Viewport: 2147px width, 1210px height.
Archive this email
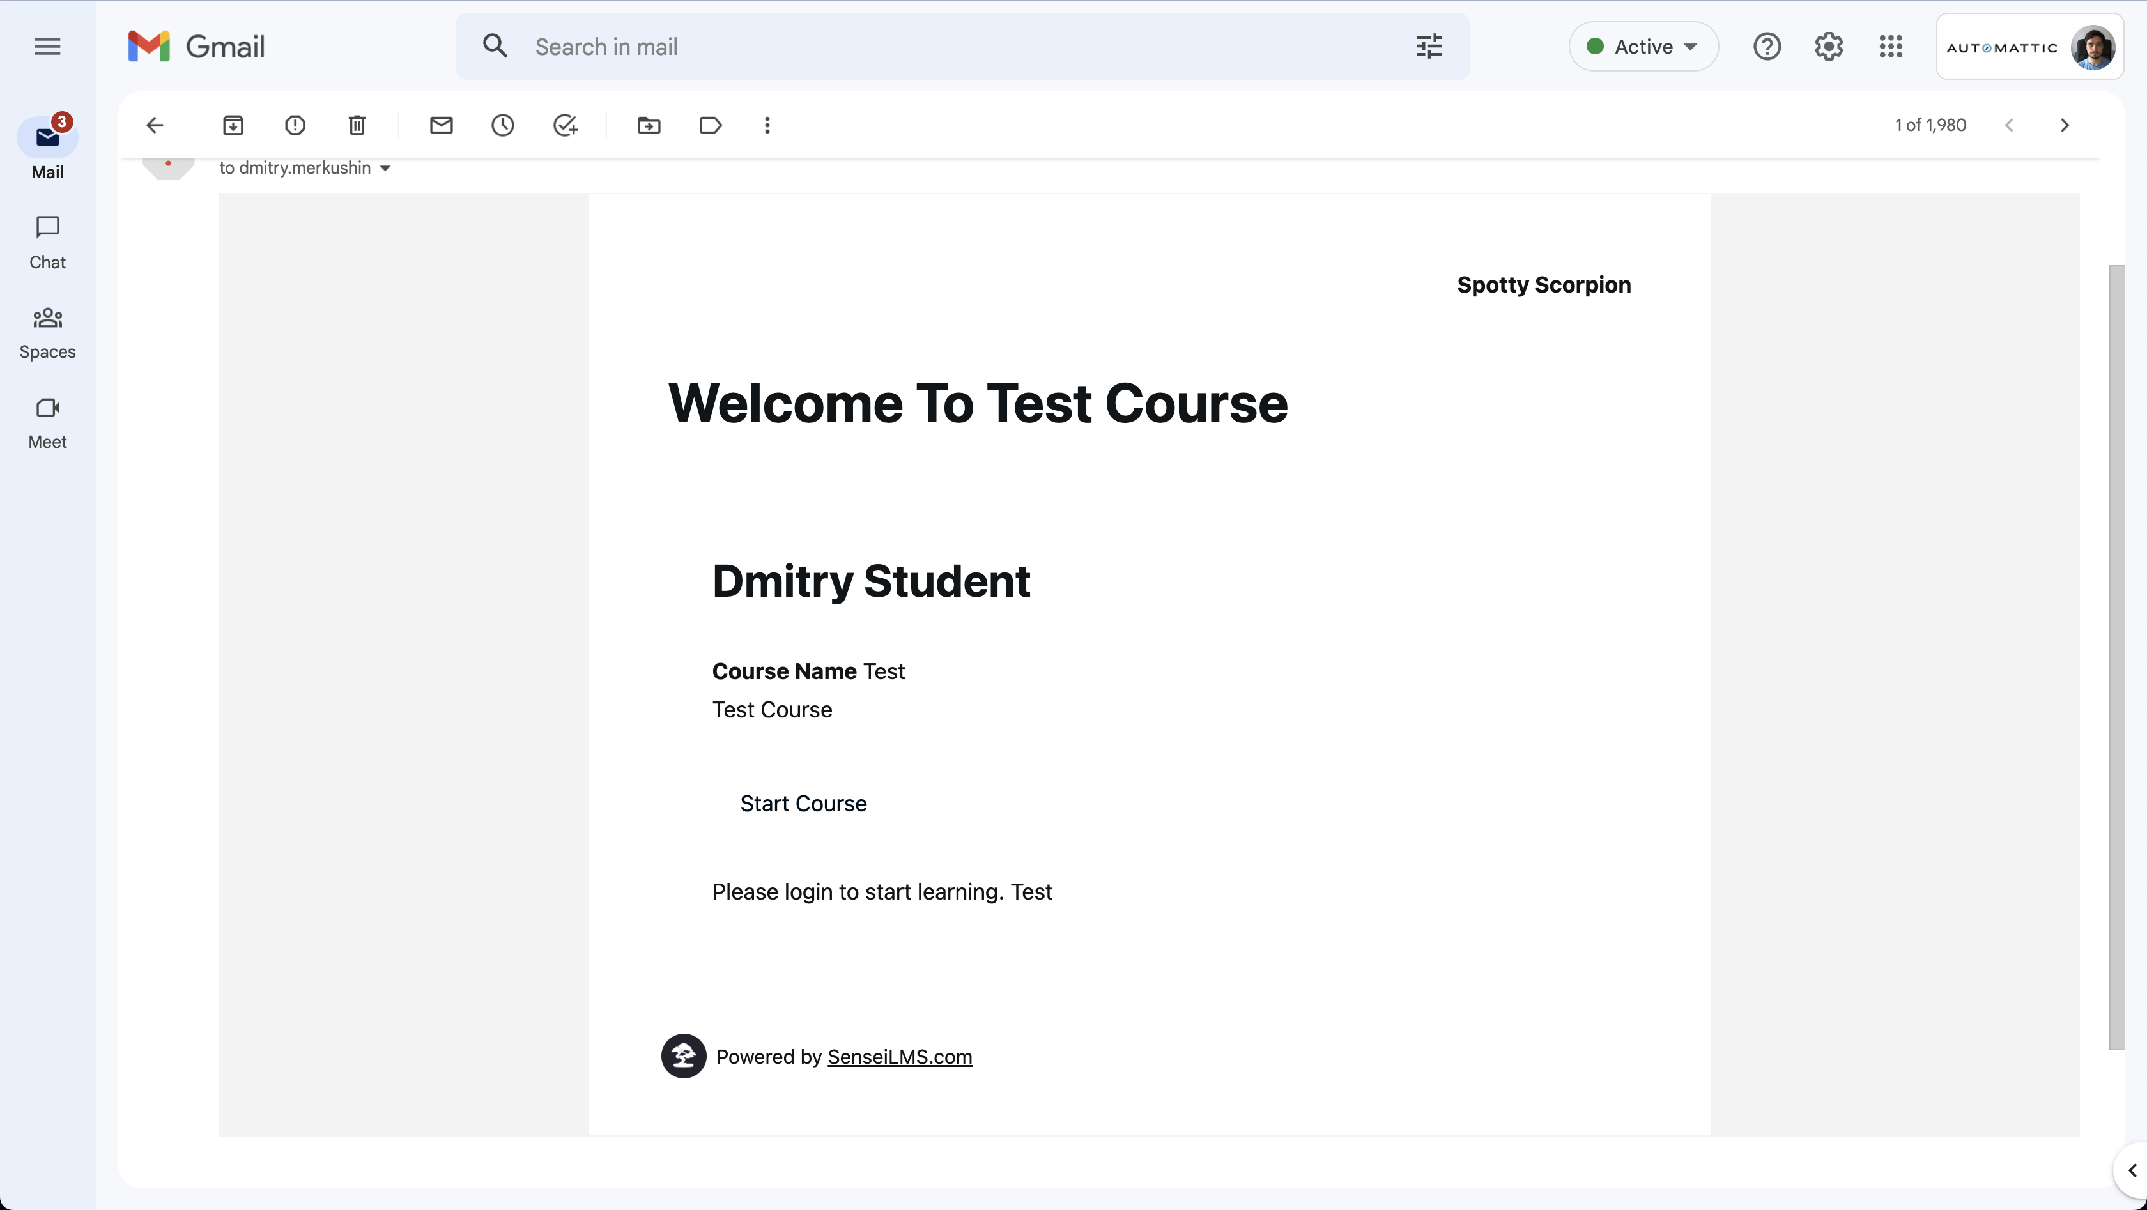(233, 125)
